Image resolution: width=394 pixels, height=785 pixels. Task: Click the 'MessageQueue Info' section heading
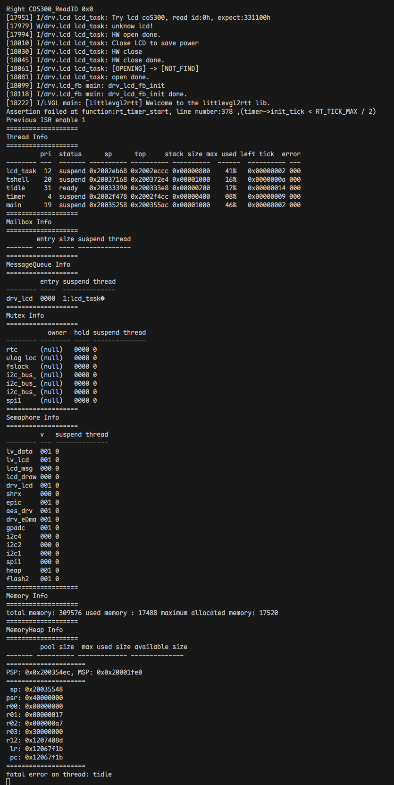point(38,264)
